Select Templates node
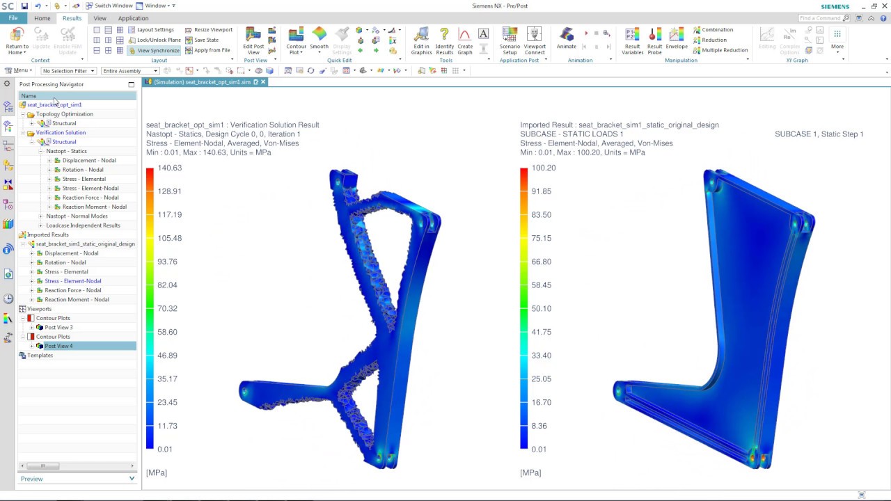 click(x=40, y=356)
